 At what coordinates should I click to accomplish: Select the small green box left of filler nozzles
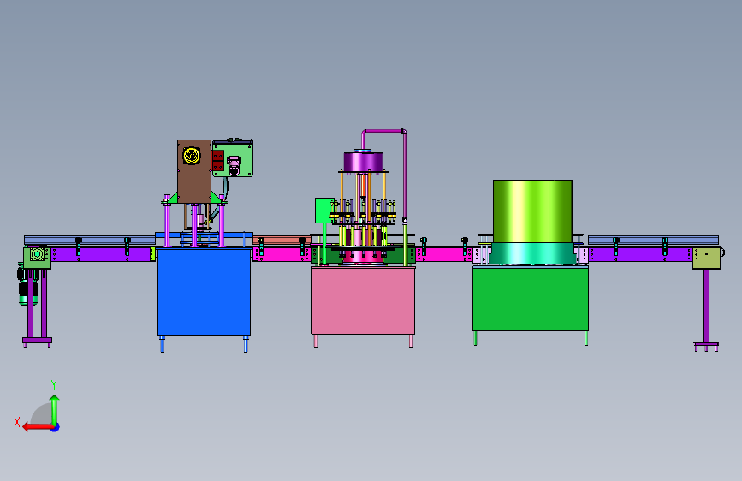point(324,211)
